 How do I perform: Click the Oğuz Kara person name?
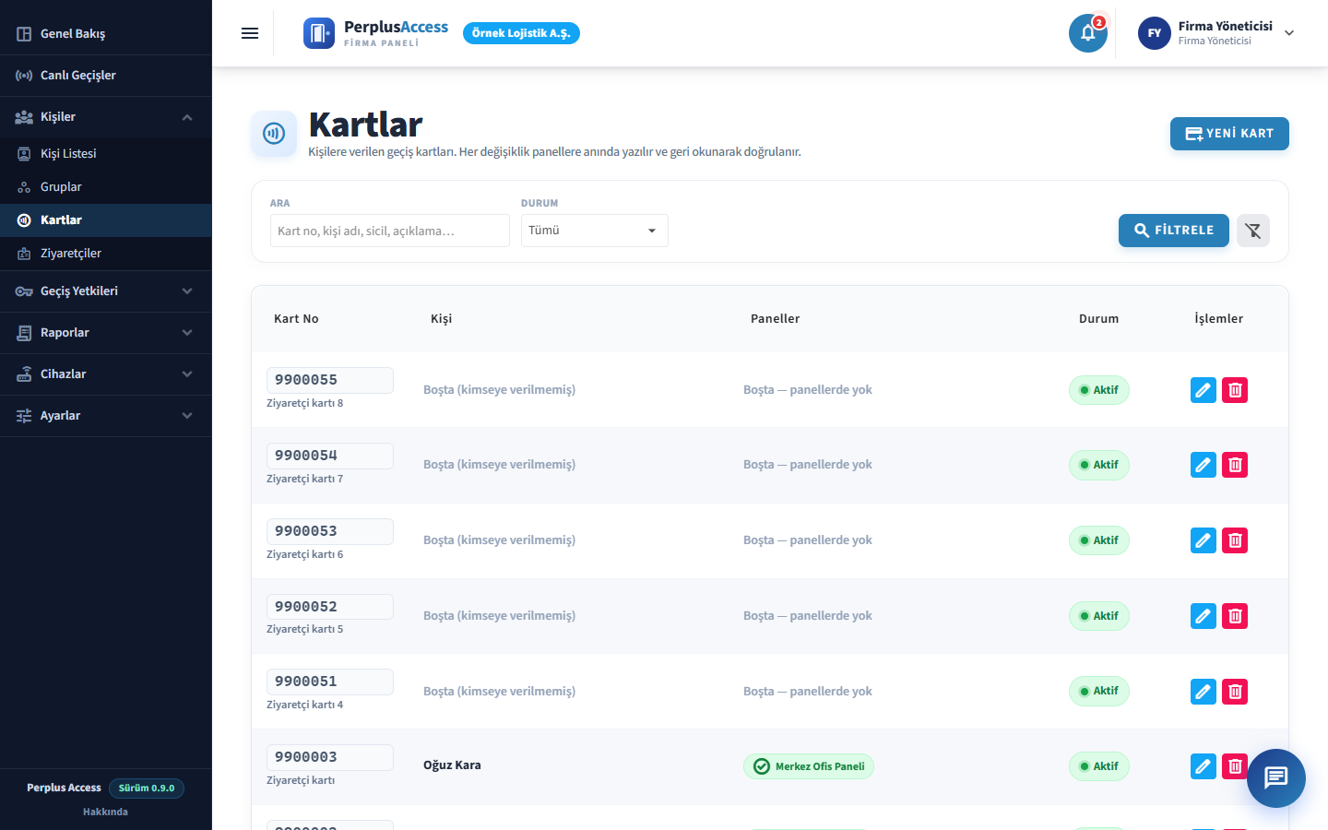pos(452,765)
